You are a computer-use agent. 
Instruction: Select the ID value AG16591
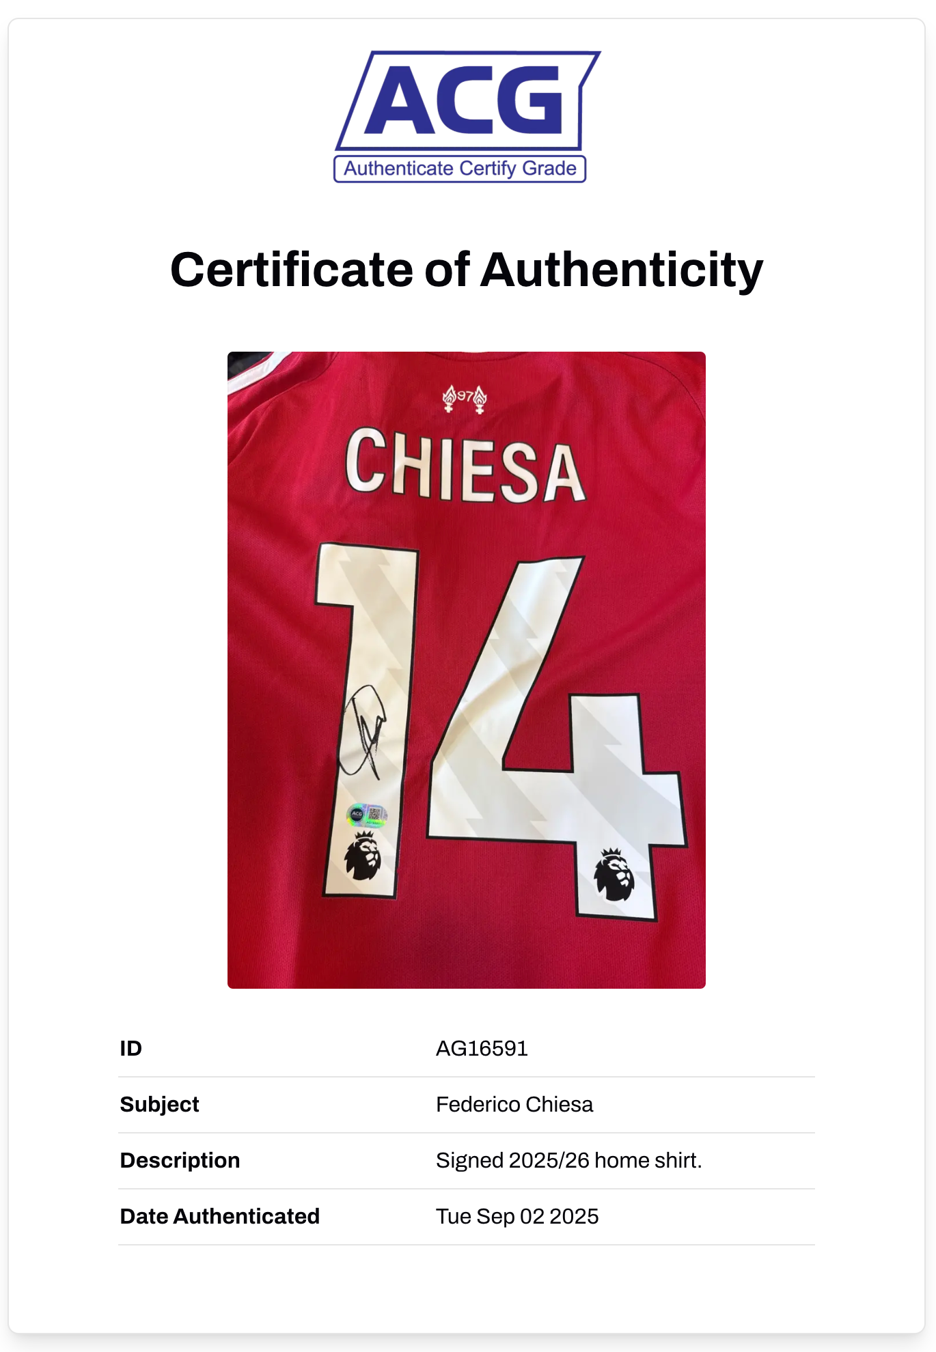[482, 1048]
